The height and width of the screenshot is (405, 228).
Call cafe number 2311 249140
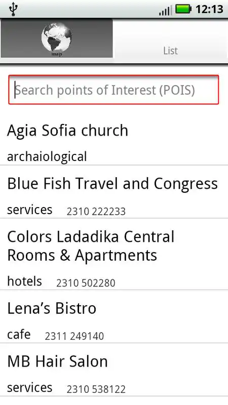[74, 336]
